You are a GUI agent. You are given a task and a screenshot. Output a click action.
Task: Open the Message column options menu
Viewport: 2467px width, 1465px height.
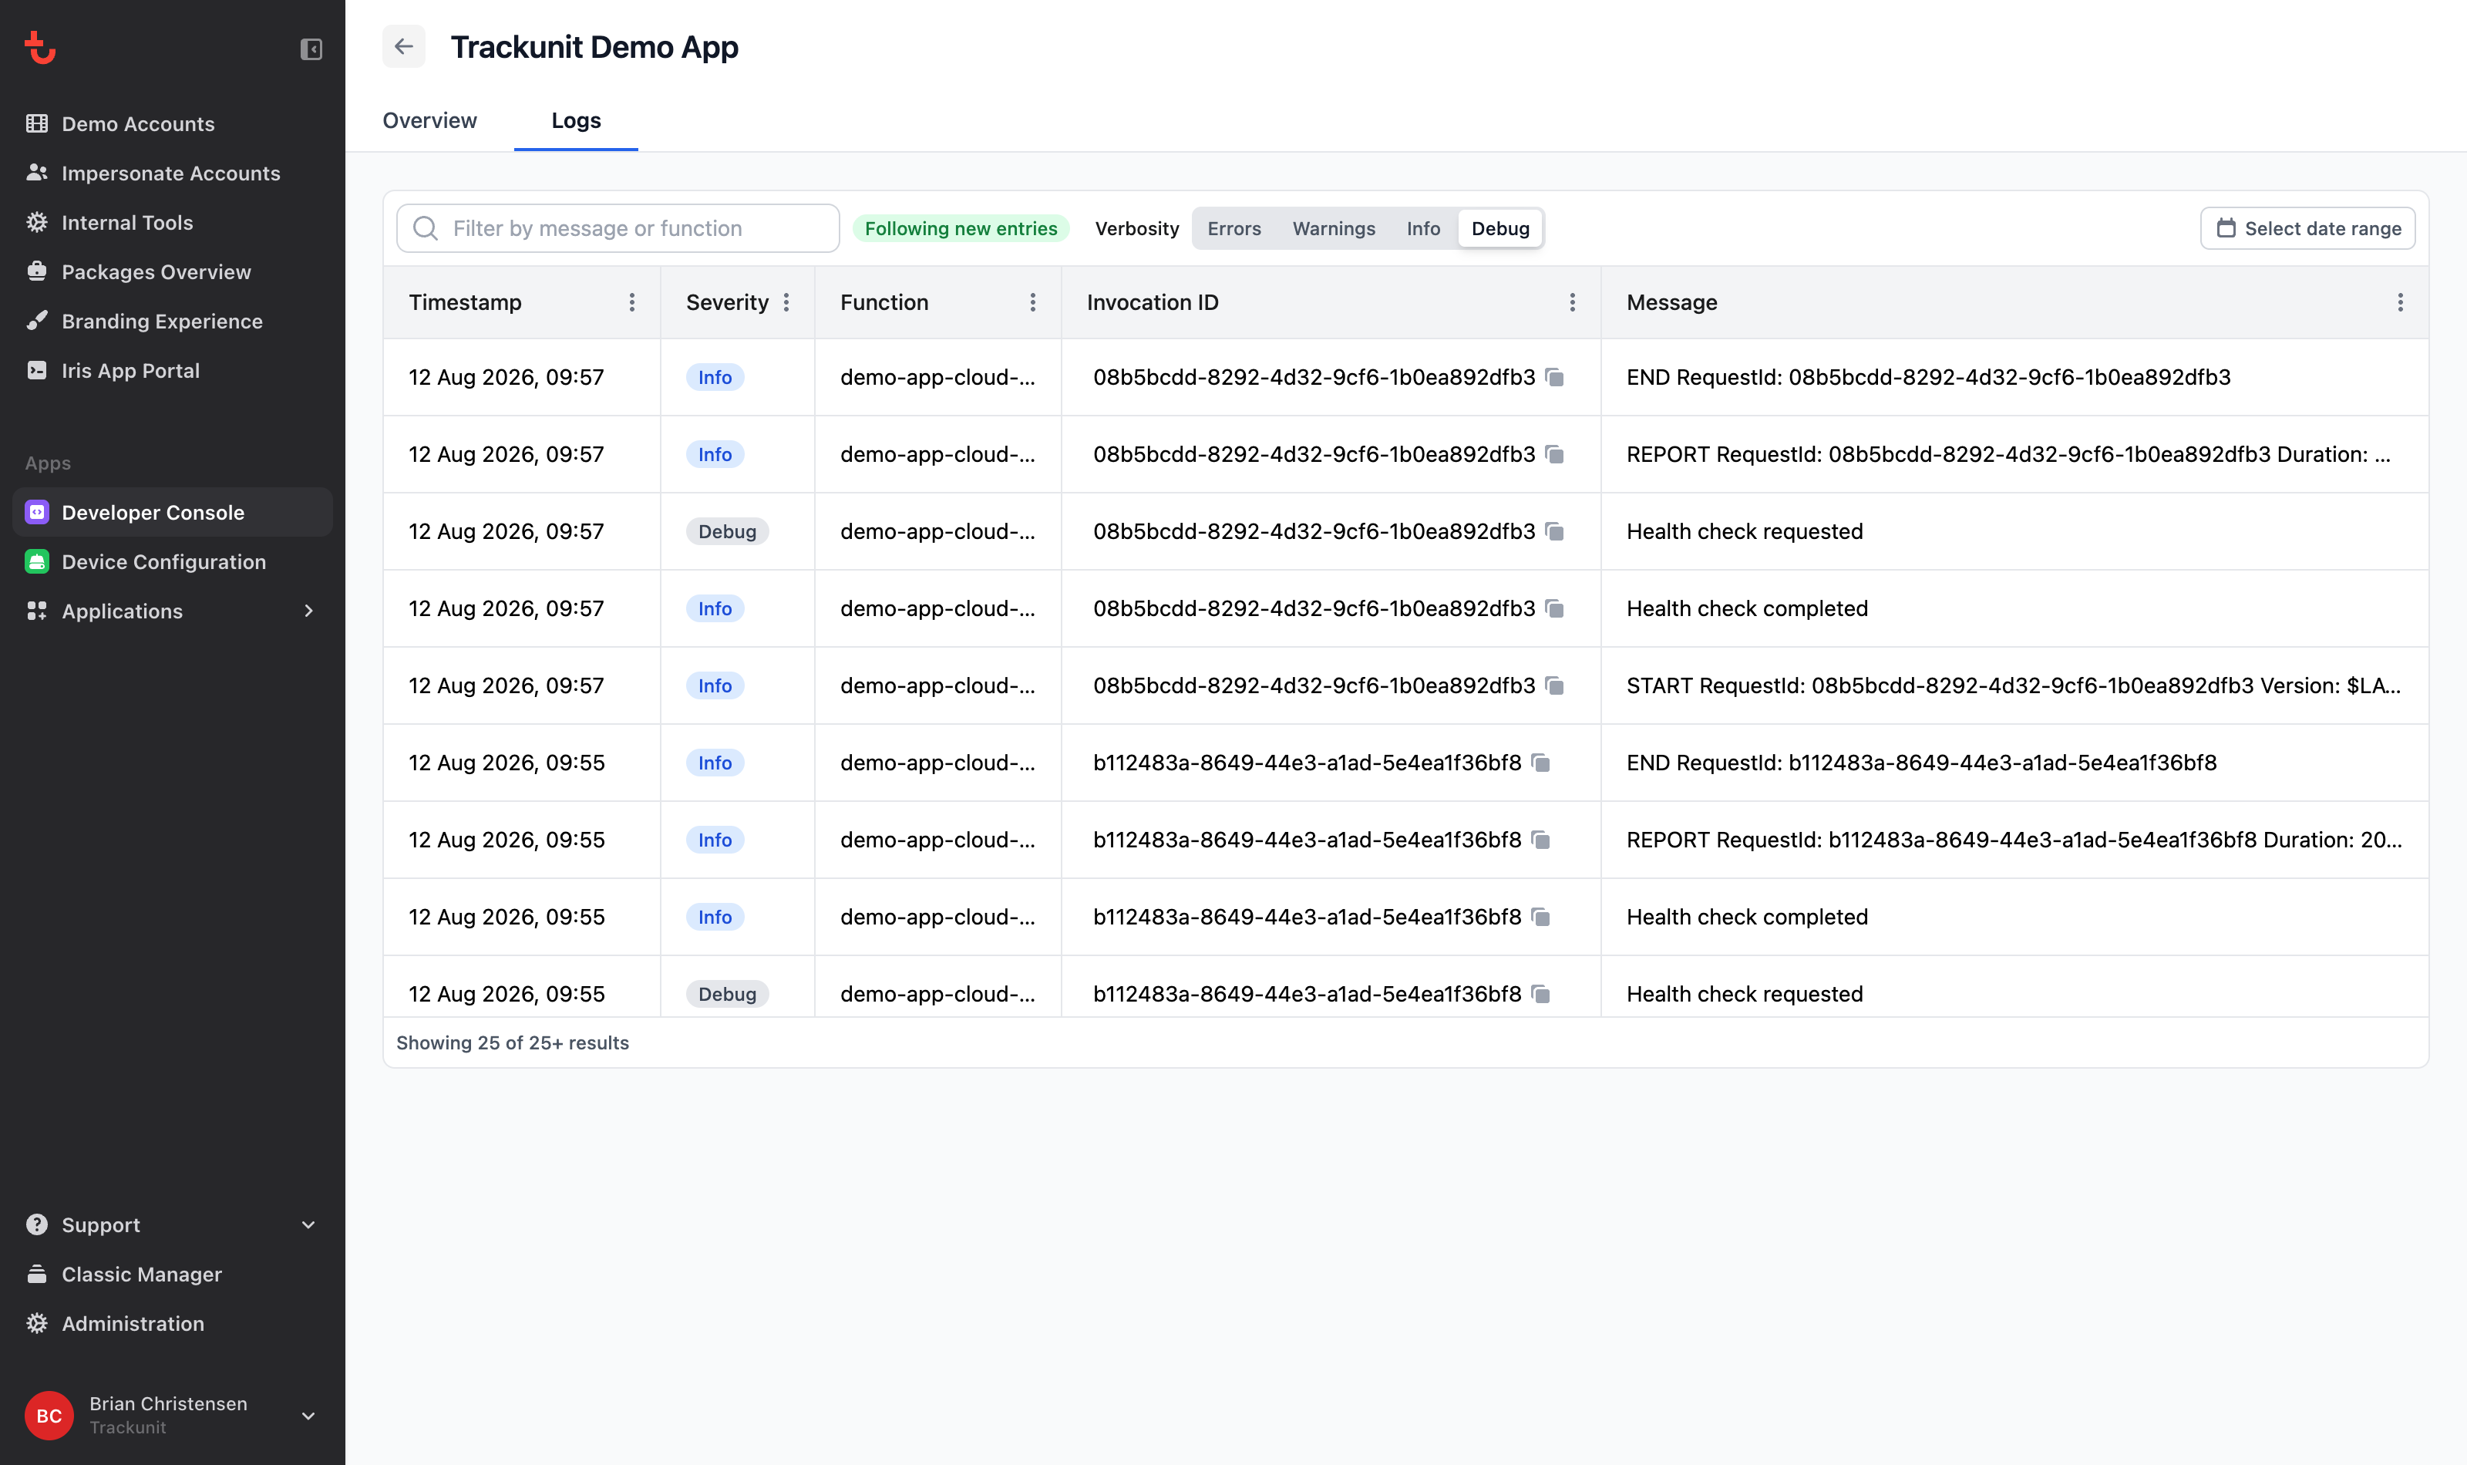pyautogui.click(x=2401, y=302)
